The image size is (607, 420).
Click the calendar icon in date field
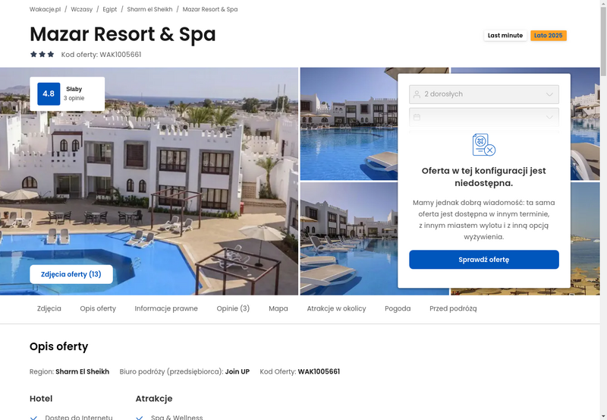click(x=417, y=117)
